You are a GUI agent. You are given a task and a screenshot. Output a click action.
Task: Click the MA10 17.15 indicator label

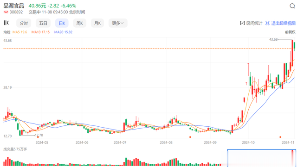(40, 32)
